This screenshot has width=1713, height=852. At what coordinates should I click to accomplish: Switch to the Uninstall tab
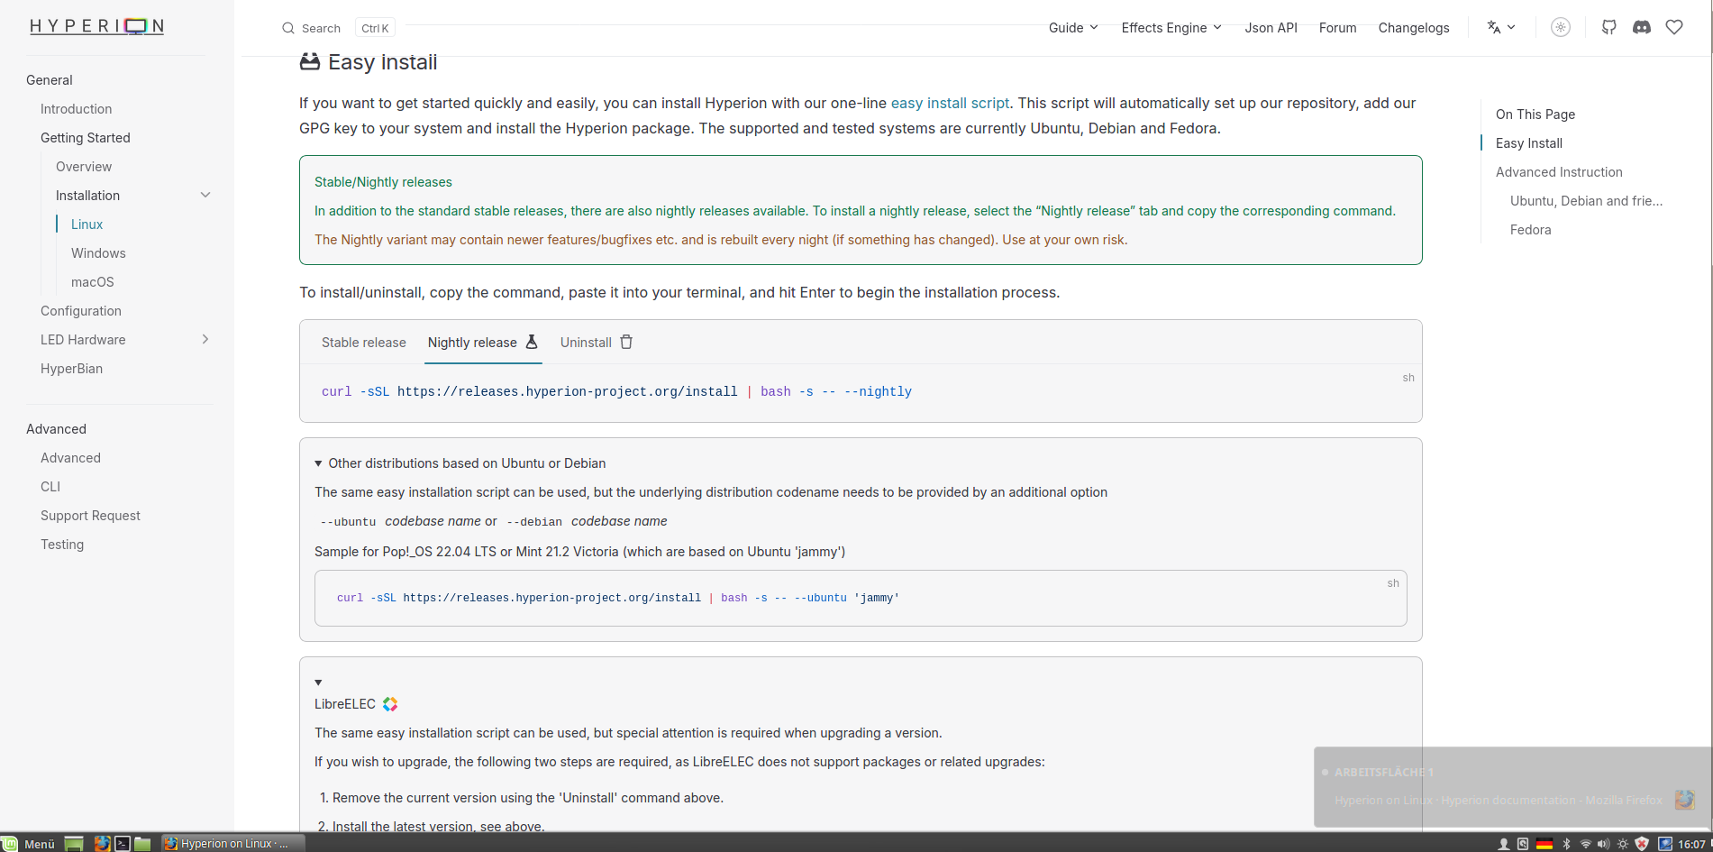(x=596, y=343)
